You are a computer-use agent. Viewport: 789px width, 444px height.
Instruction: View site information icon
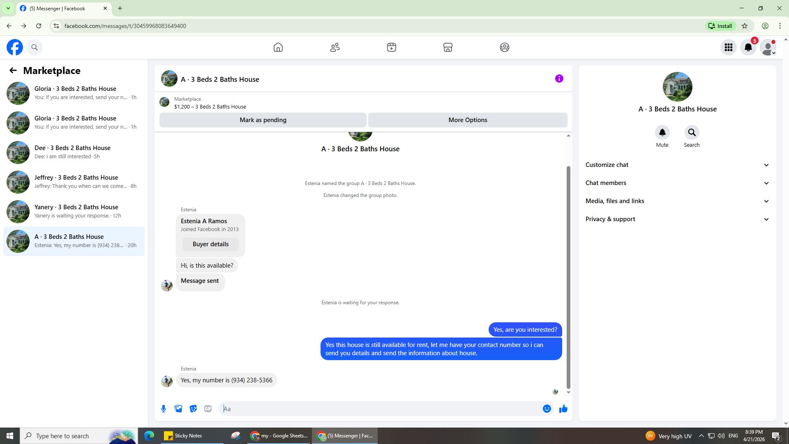(56, 26)
